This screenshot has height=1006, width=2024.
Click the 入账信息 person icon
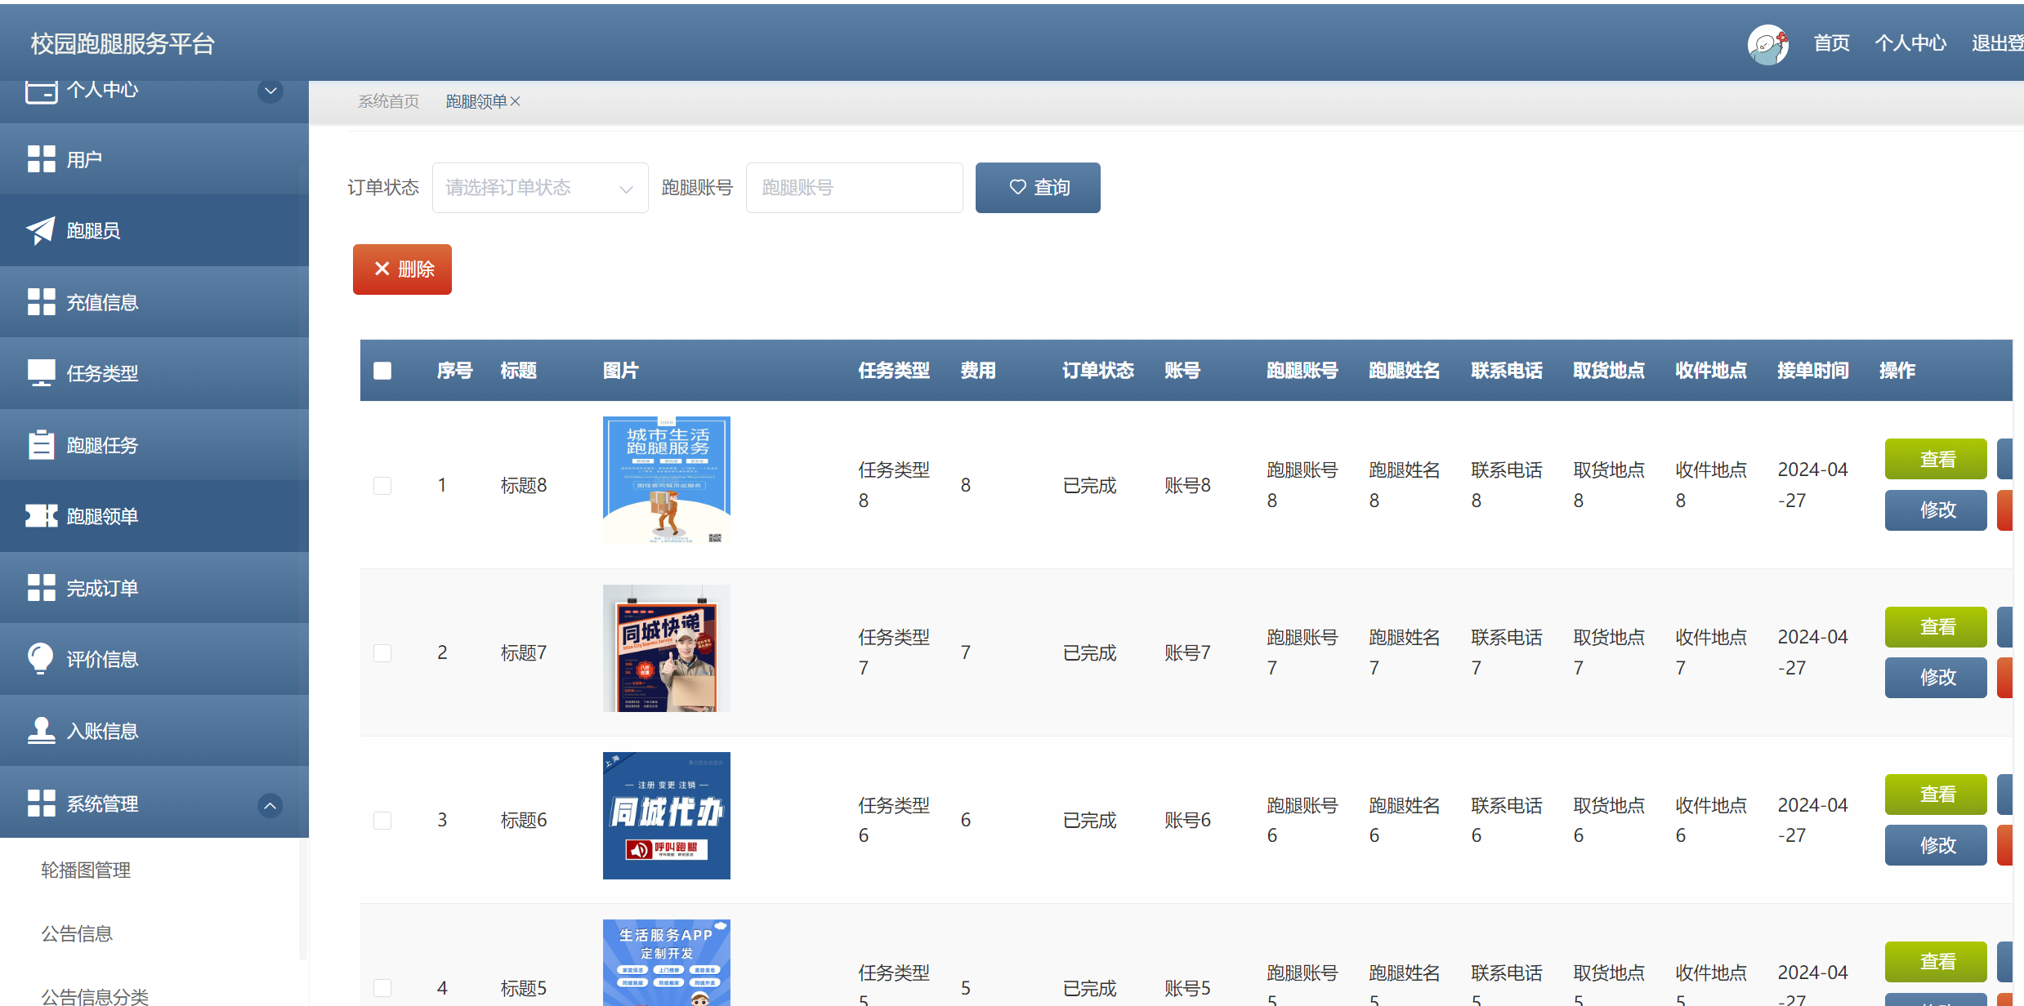click(x=41, y=730)
